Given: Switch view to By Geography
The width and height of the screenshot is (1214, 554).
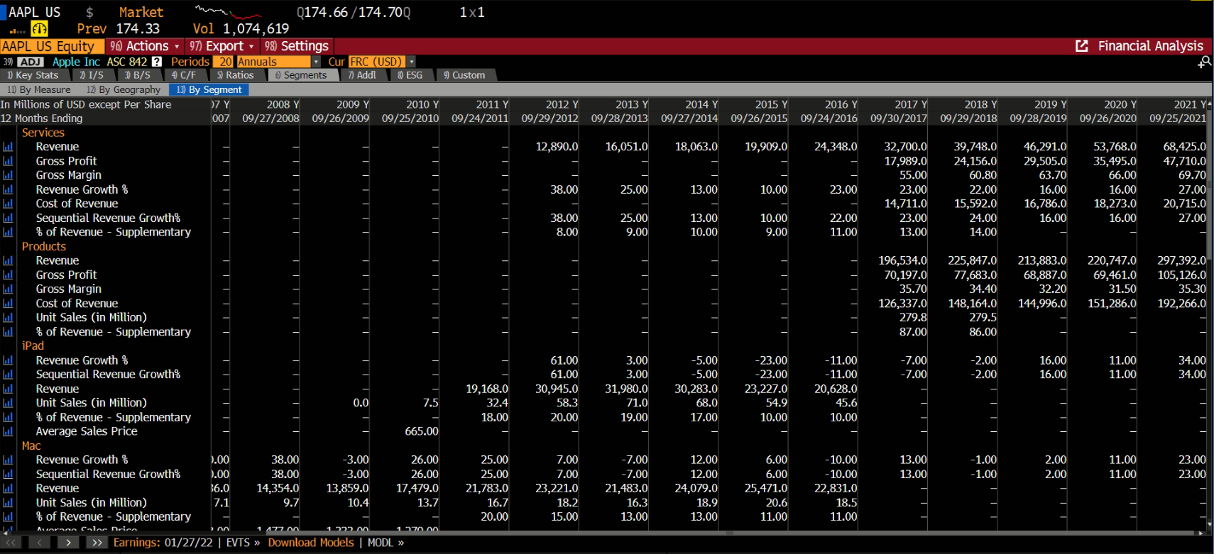Looking at the screenshot, I should tap(123, 89).
